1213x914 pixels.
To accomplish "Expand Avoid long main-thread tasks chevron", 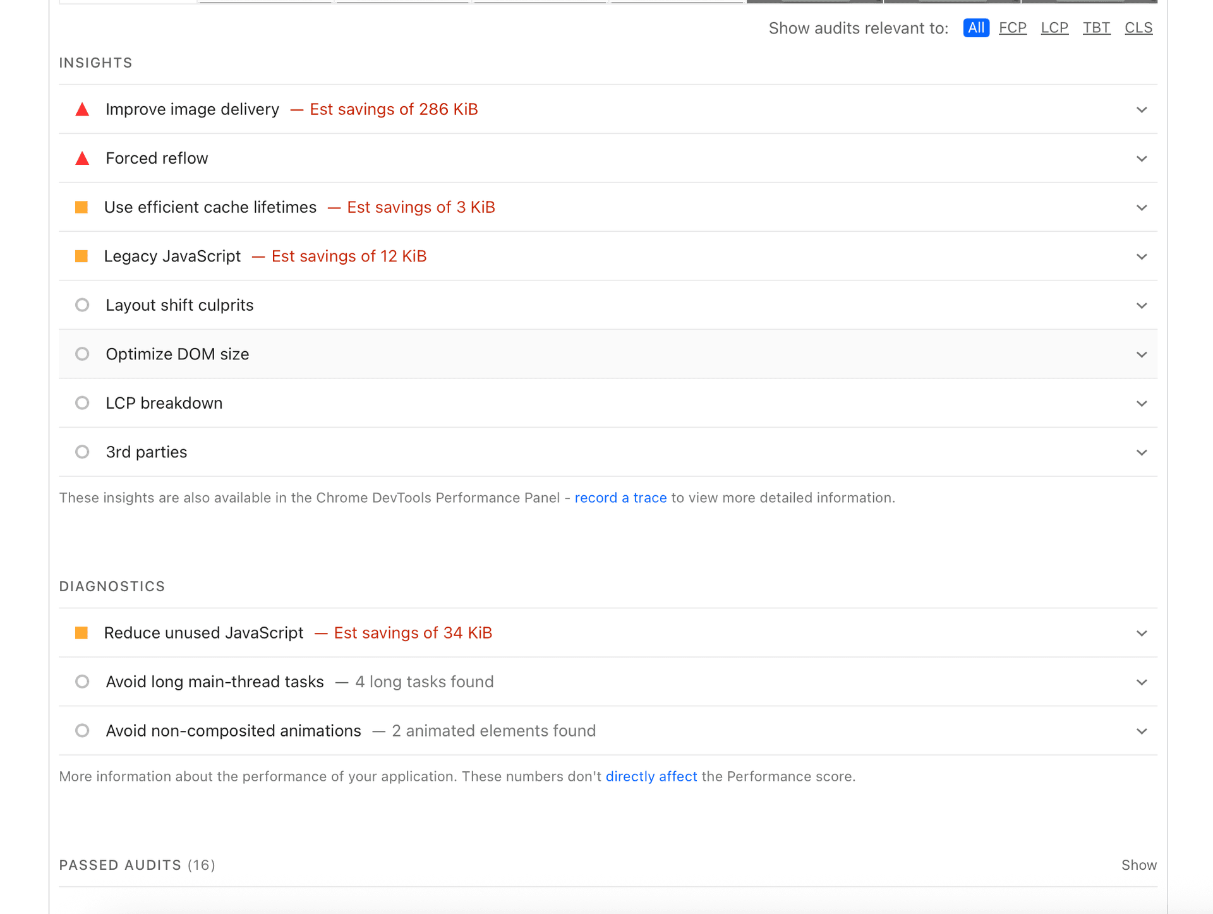I will click(x=1141, y=682).
